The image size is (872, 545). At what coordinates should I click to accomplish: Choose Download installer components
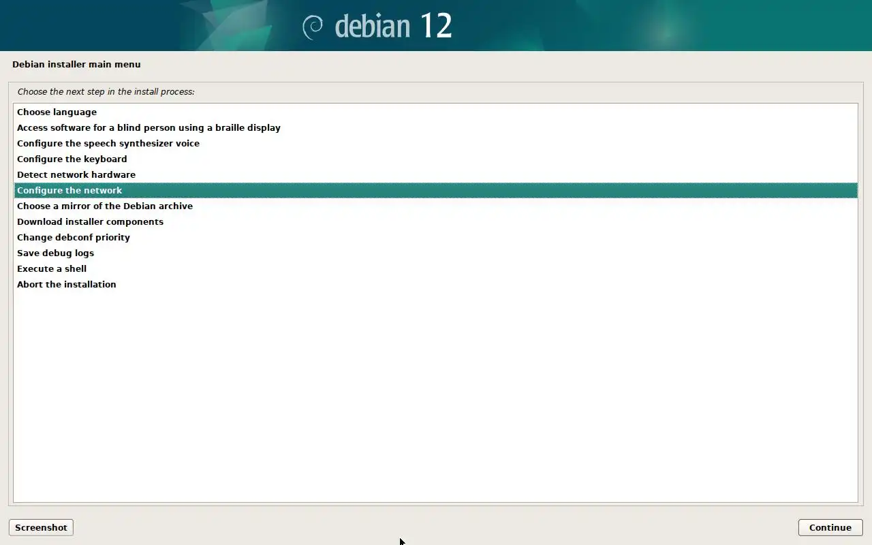tap(436, 221)
